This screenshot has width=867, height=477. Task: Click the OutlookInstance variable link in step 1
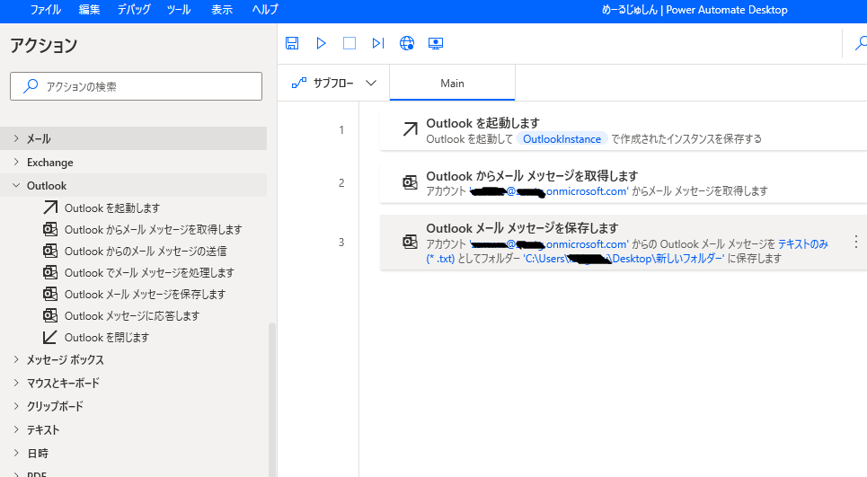pos(562,139)
